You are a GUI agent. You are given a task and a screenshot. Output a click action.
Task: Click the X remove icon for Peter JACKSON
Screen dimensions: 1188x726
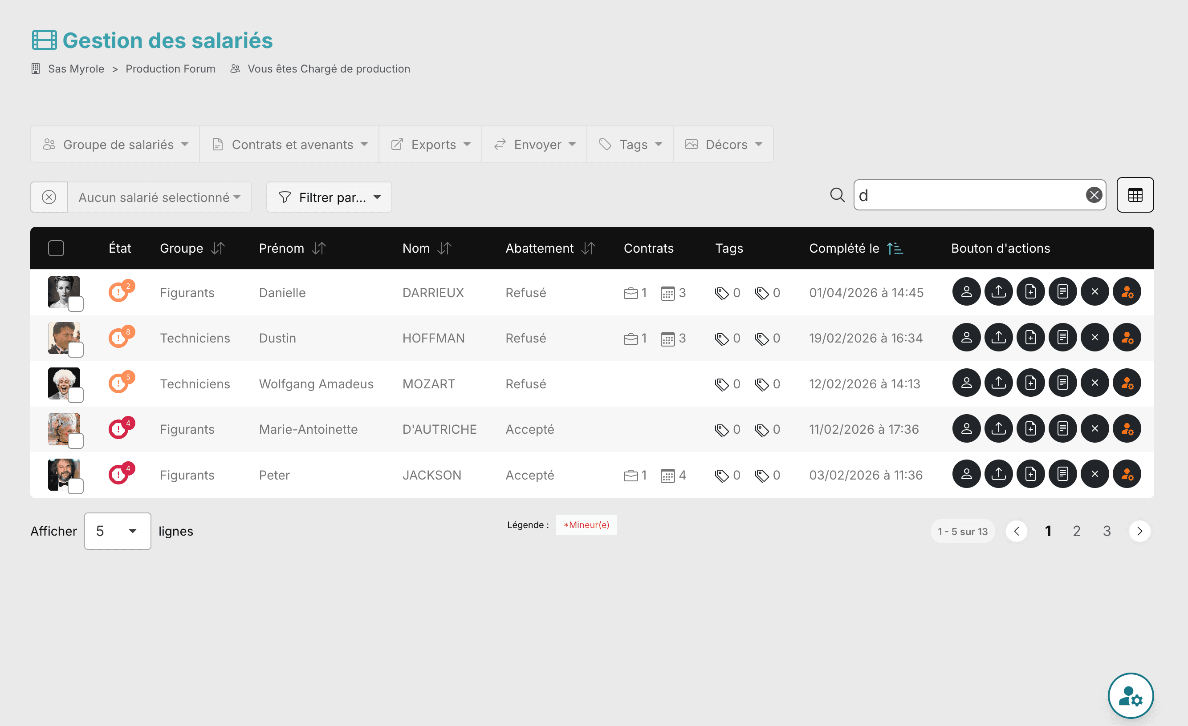pos(1094,474)
